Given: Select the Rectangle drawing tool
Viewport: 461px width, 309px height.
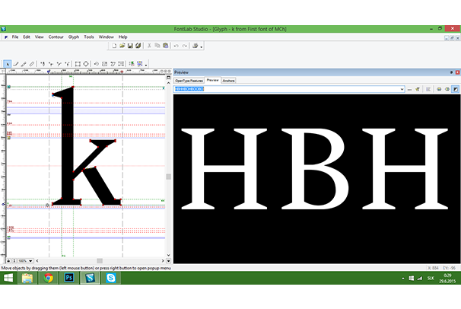Looking at the screenshot, I should coord(77,64).
